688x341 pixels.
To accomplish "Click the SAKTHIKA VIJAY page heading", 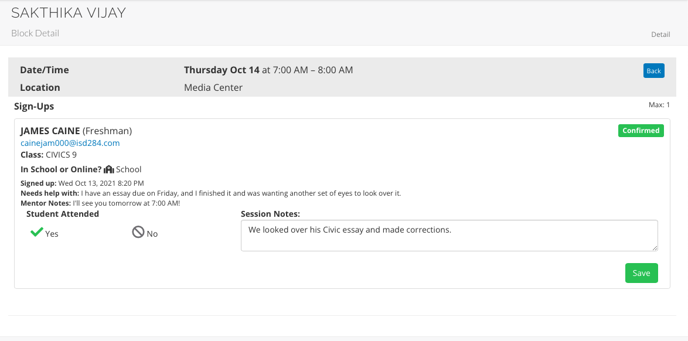I will [x=69, y=13].
